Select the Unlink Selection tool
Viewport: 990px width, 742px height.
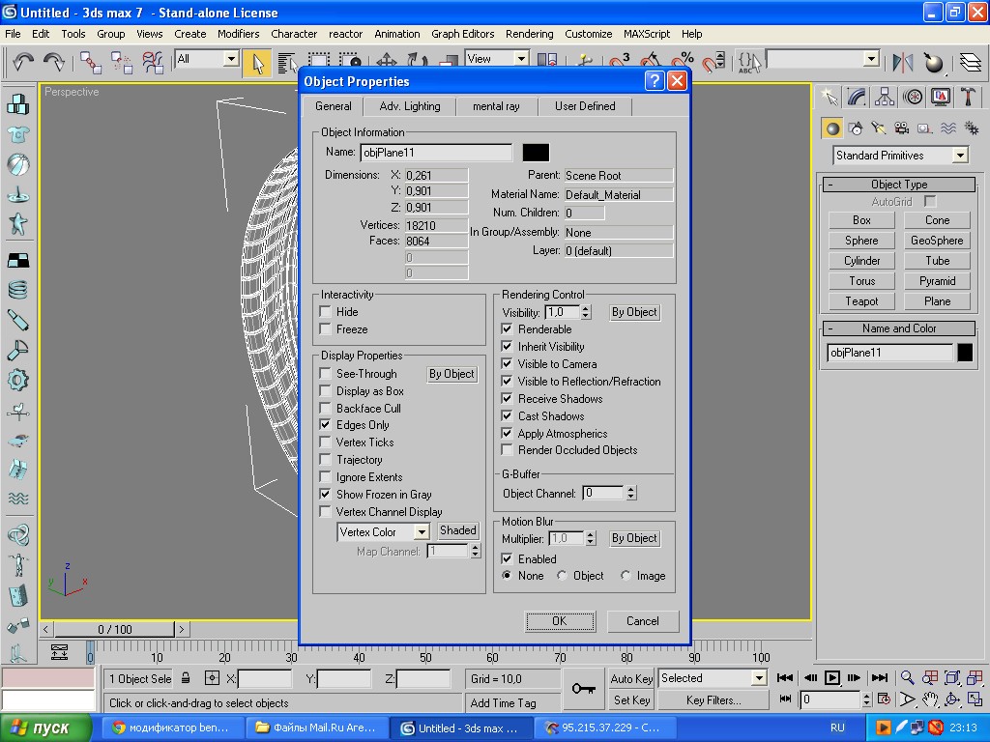[x=121, y=63]
